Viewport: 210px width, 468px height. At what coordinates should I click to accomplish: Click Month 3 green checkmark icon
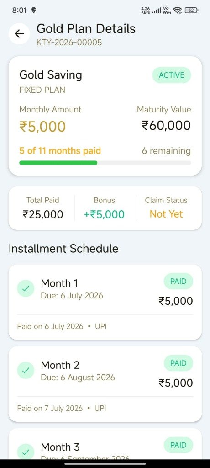26,452
